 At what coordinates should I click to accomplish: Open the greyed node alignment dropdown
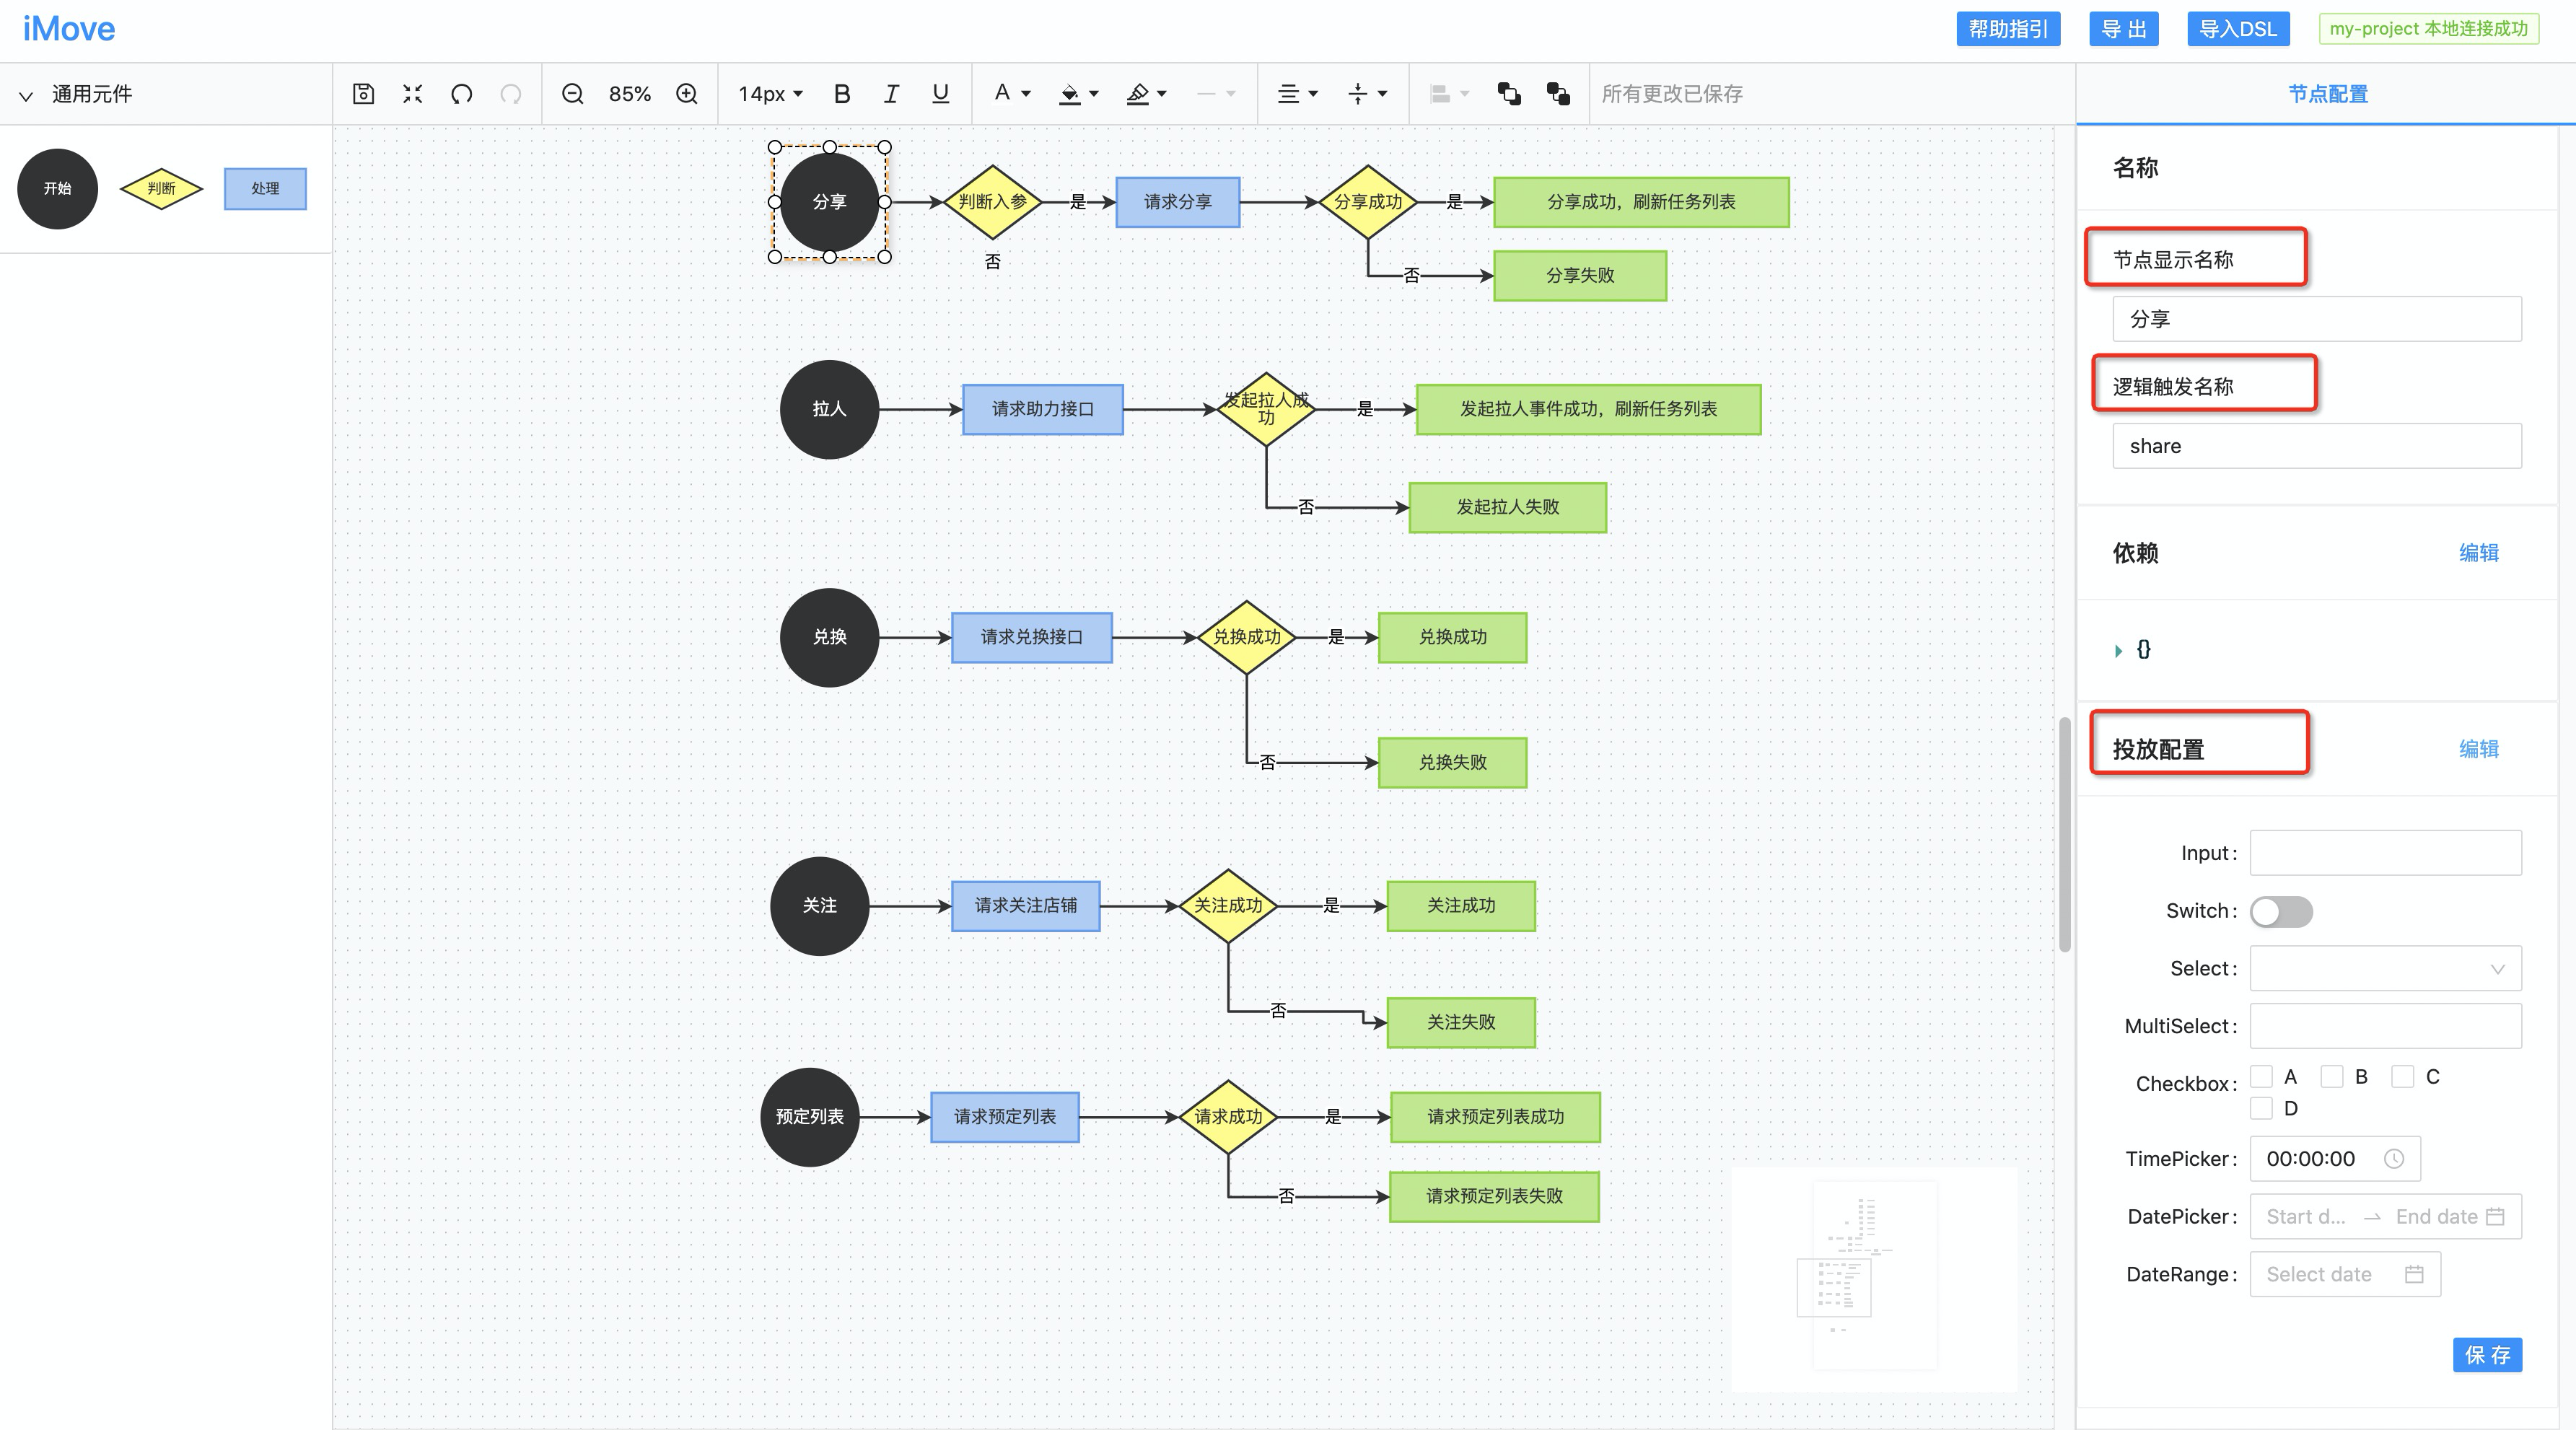point(1449,94)
